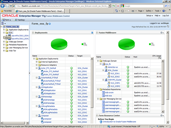
Task: Click the IE Favorites star icon
Action: pyautogui.click(x=2, y=11)
